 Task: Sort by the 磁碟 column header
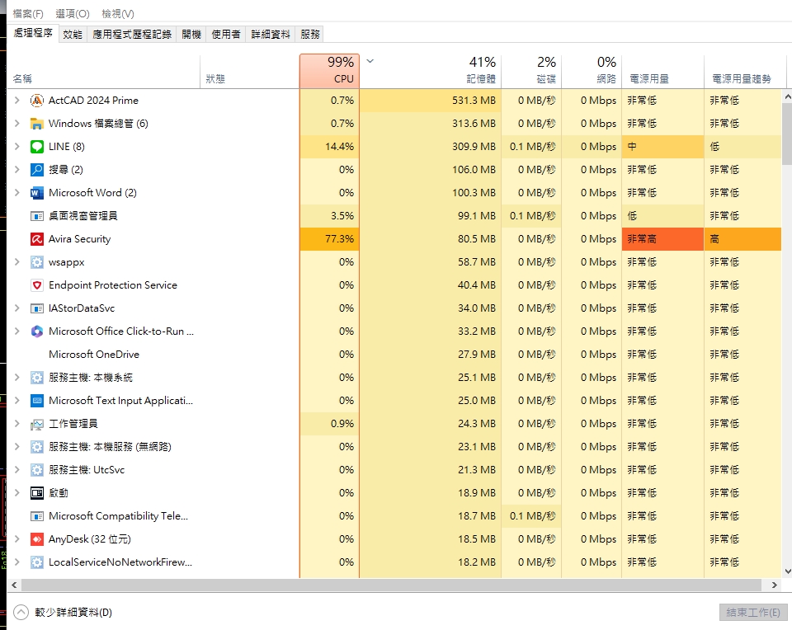click(x=531, y=71)
